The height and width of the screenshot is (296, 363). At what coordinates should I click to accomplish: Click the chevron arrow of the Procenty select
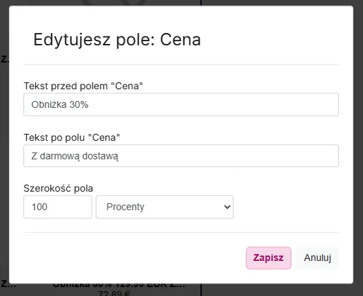[227, 207]
